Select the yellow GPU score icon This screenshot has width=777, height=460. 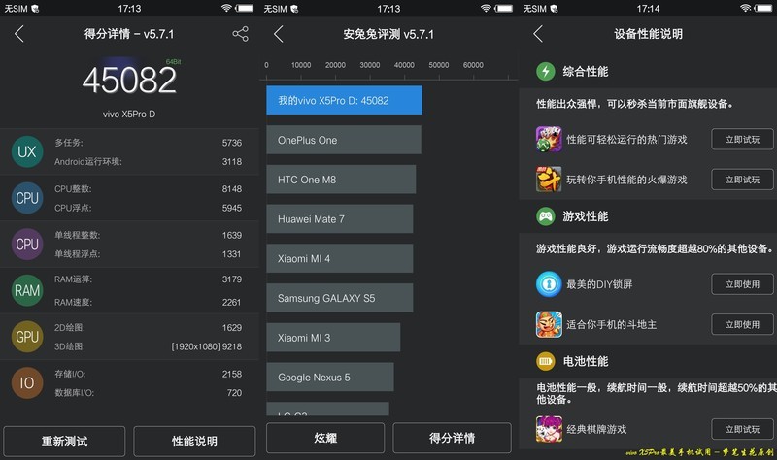(x=27, y=337)
